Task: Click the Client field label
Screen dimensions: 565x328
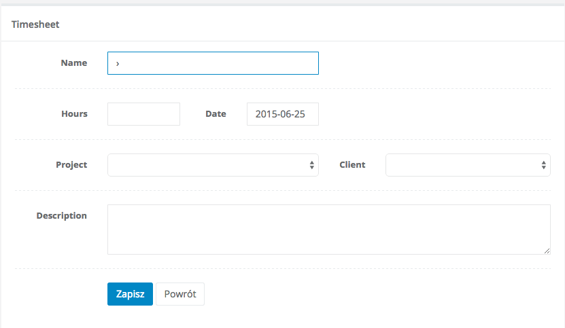Action: click(x=352, y=165)
